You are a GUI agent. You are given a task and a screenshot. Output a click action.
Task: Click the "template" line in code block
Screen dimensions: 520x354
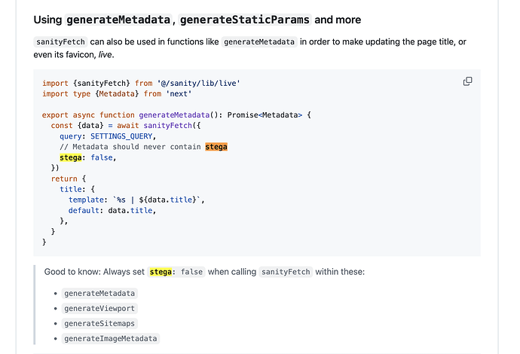click(136, 200)
